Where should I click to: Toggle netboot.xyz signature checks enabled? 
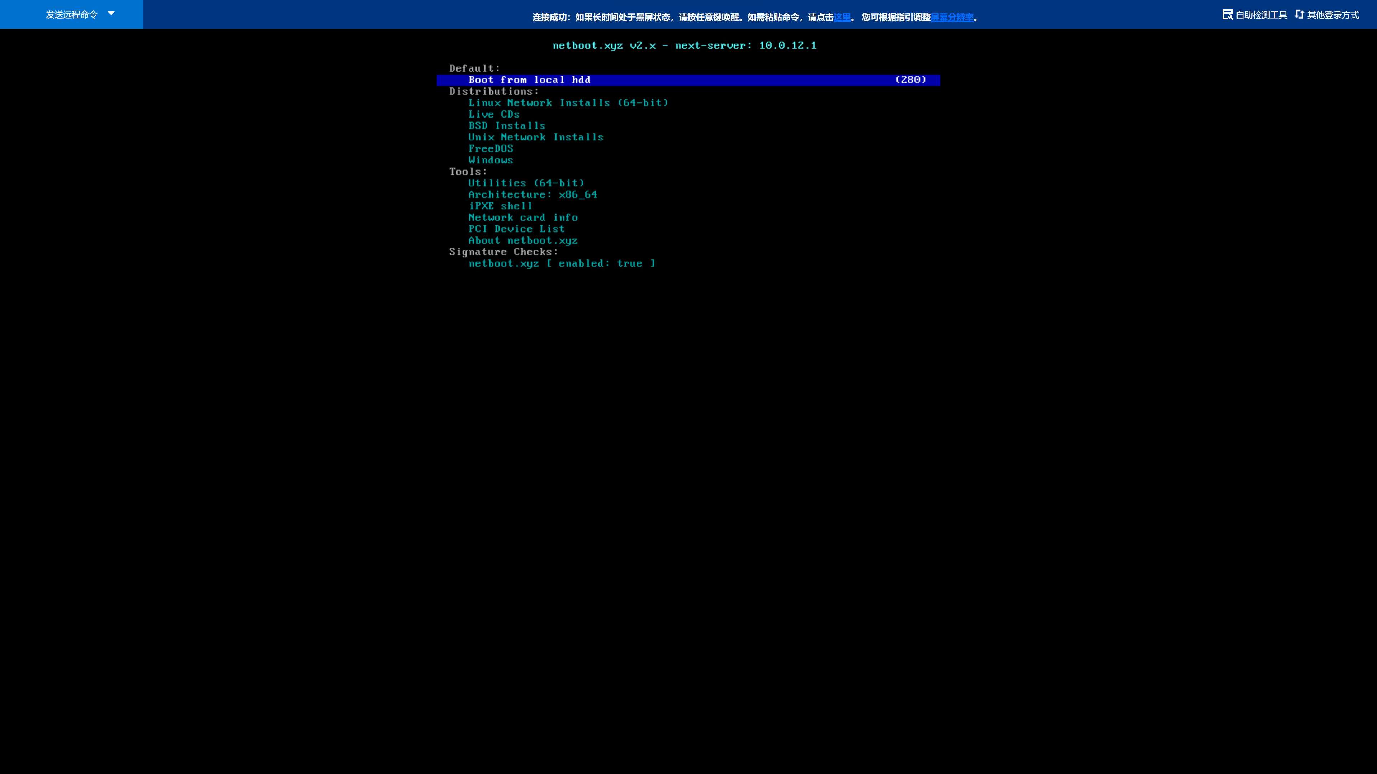click(x=561, y=263)
